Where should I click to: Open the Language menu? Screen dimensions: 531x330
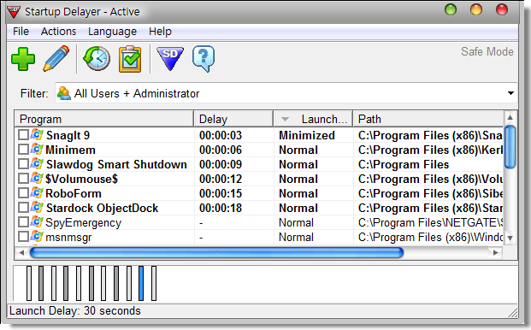[112, 32]
